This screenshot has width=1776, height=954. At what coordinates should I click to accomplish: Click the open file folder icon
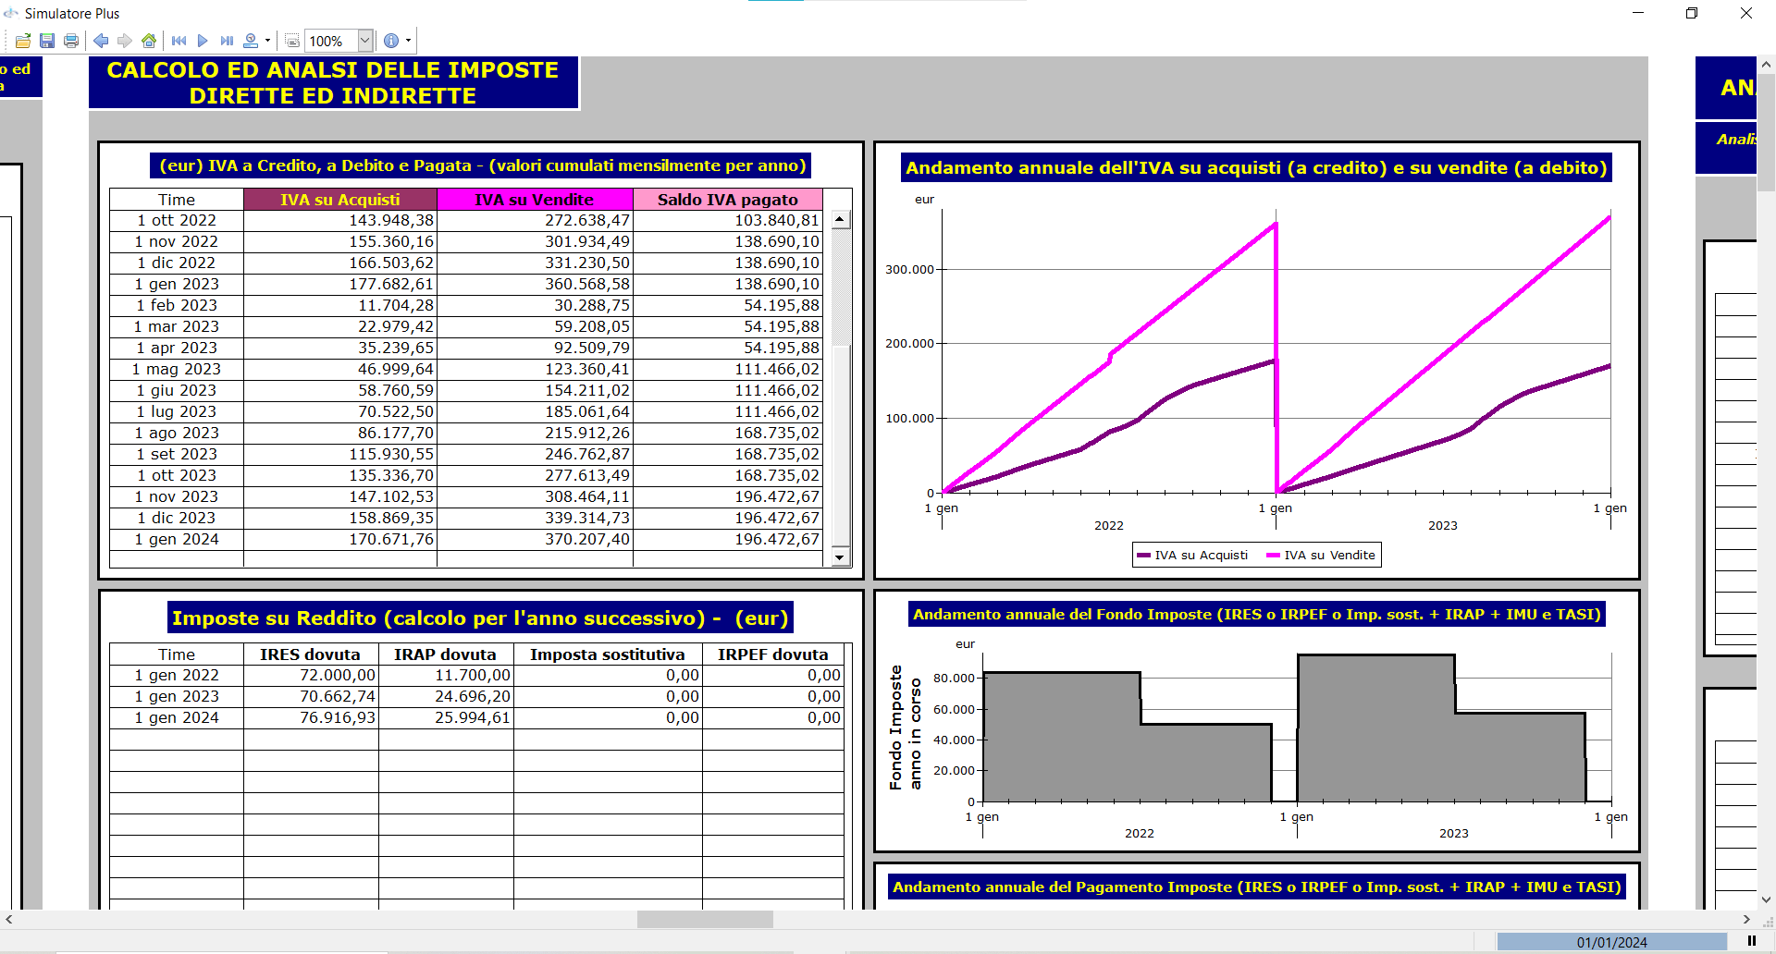(23, 41)
